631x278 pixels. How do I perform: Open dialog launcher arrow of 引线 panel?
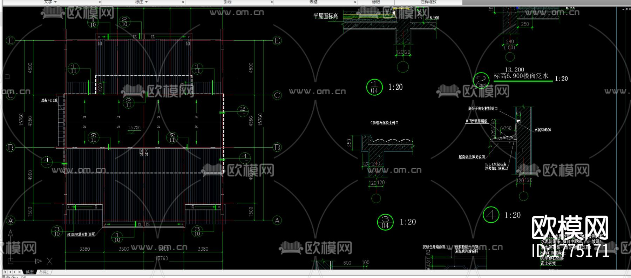[x=272, y=2]
